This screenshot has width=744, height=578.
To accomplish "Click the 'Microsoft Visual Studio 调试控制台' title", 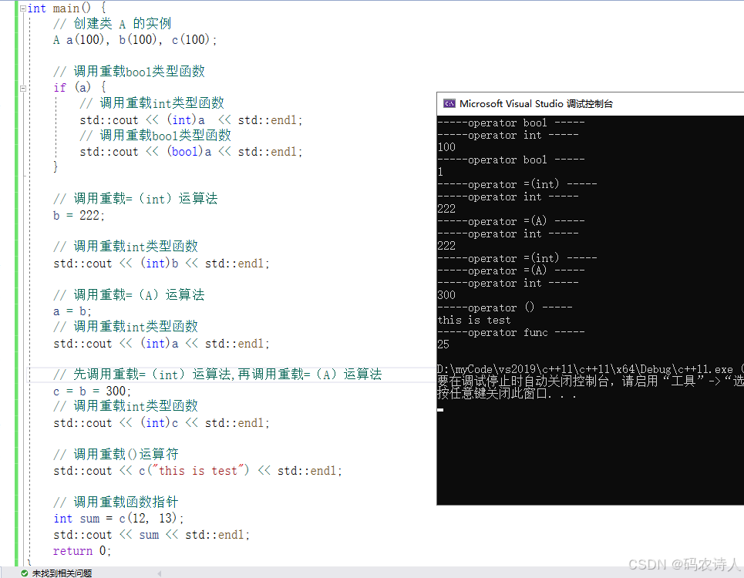I will coord(536,103).
